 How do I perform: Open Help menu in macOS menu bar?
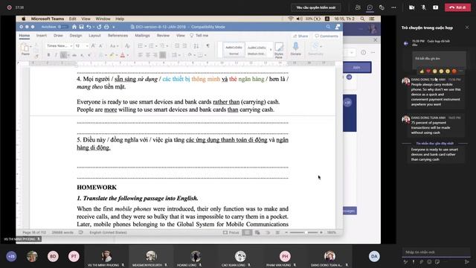pos(120,19)
